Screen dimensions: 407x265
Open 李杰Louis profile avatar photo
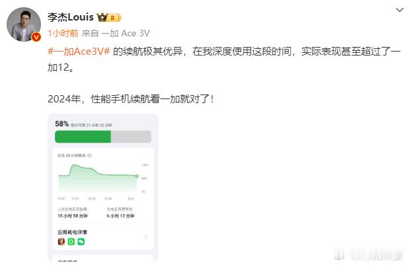click(24, 24)
